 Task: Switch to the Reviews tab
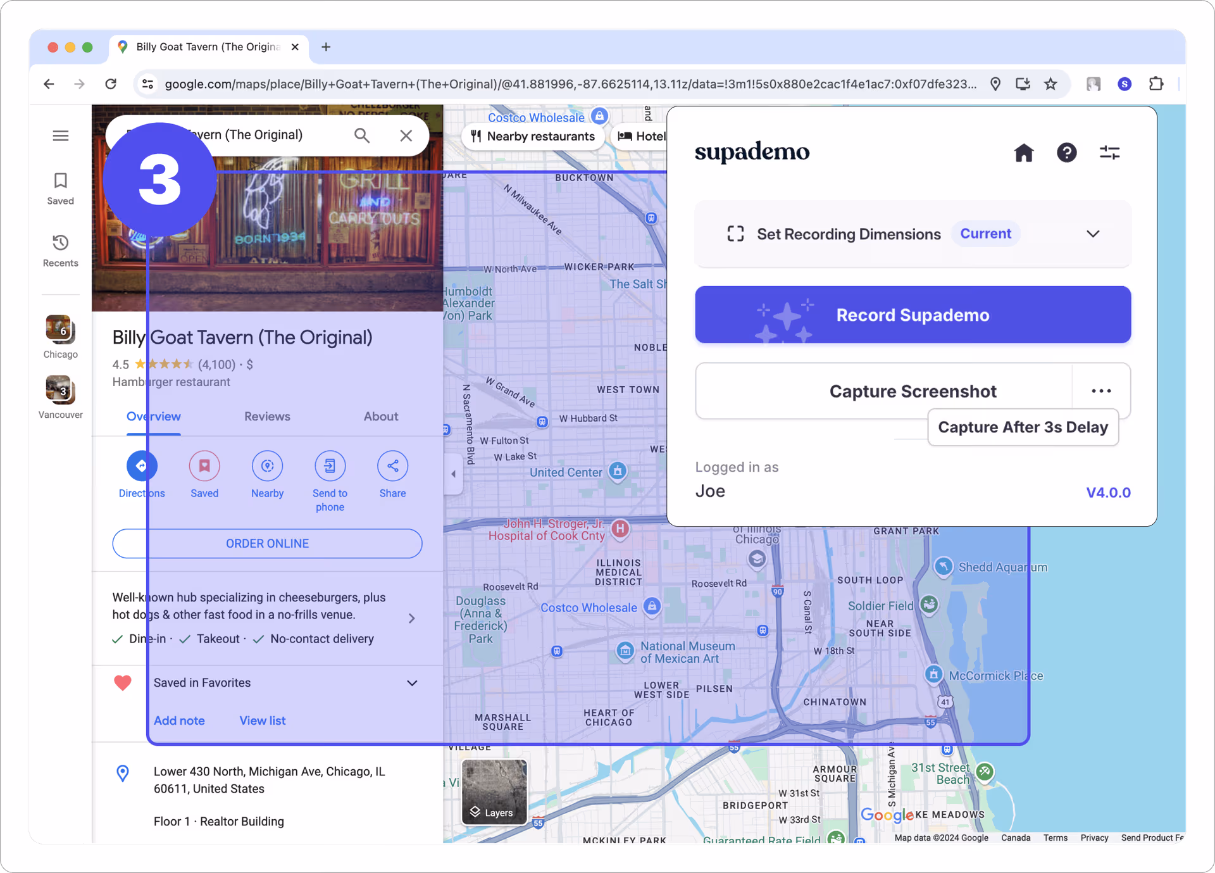pos(266,417)
